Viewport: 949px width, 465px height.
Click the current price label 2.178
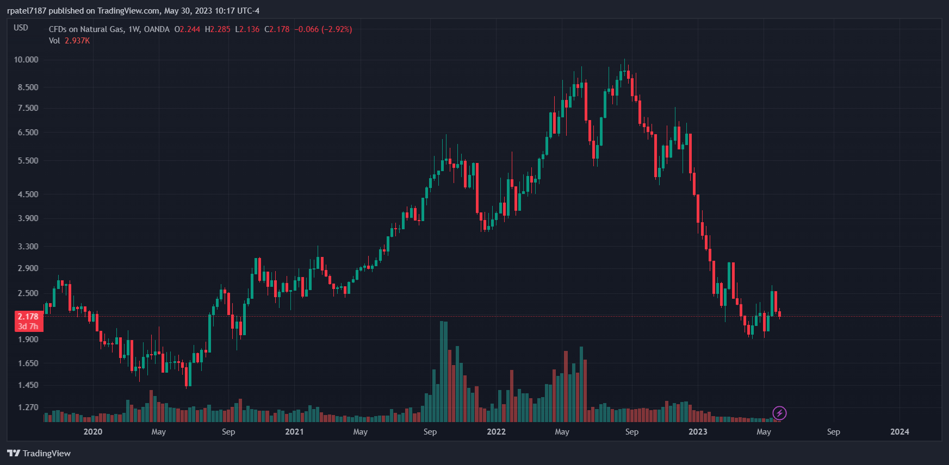point(28,317)
